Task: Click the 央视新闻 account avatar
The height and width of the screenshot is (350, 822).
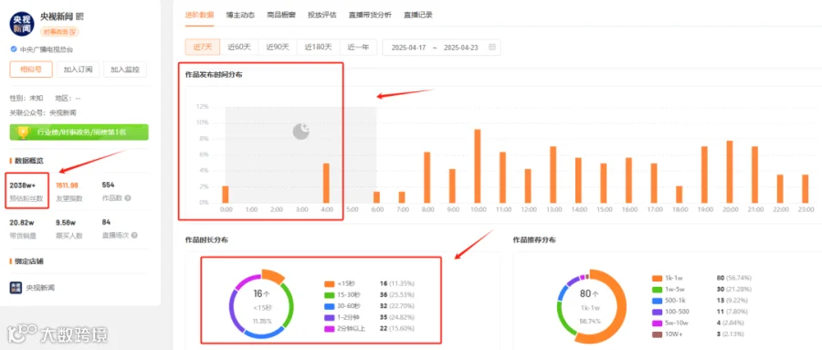Action: tap(22, 23)
